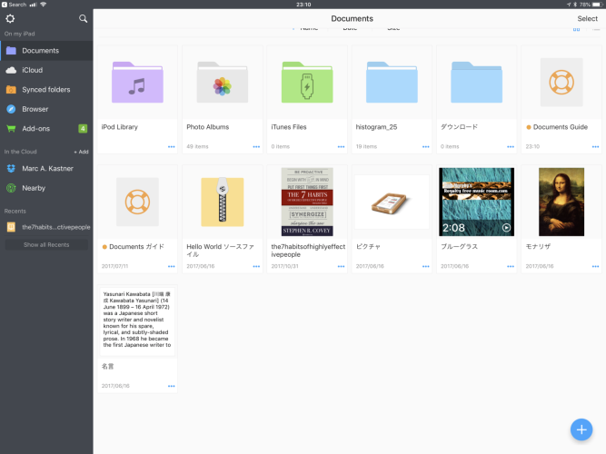Tap the search magnifier icon
606x454 pixels.
coord(84,18)
